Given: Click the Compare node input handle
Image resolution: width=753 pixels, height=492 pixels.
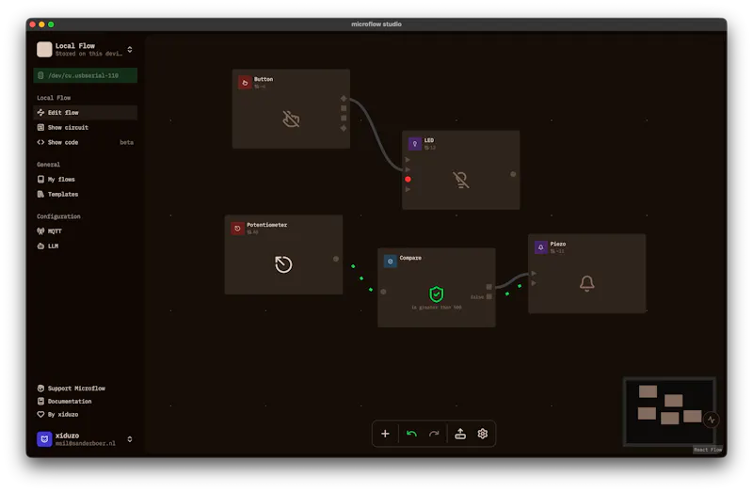Looking at the screenshot, I should coord(383,292).
